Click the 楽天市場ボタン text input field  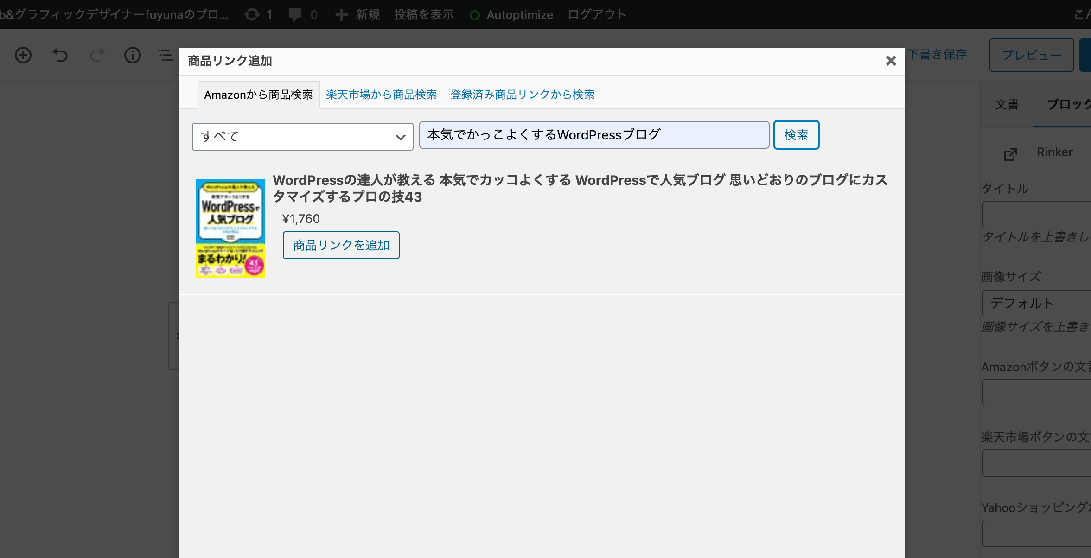click(1036, 463)
